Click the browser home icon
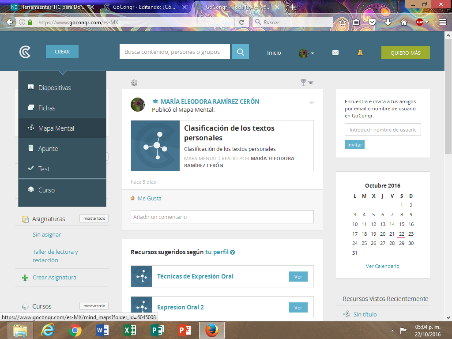 (404, 22)
